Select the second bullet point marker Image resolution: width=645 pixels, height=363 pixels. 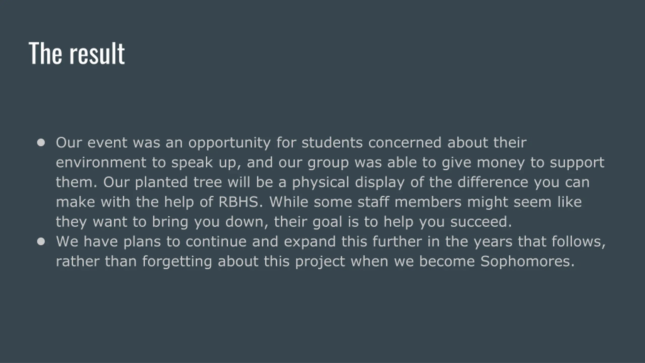pos(41,241)
